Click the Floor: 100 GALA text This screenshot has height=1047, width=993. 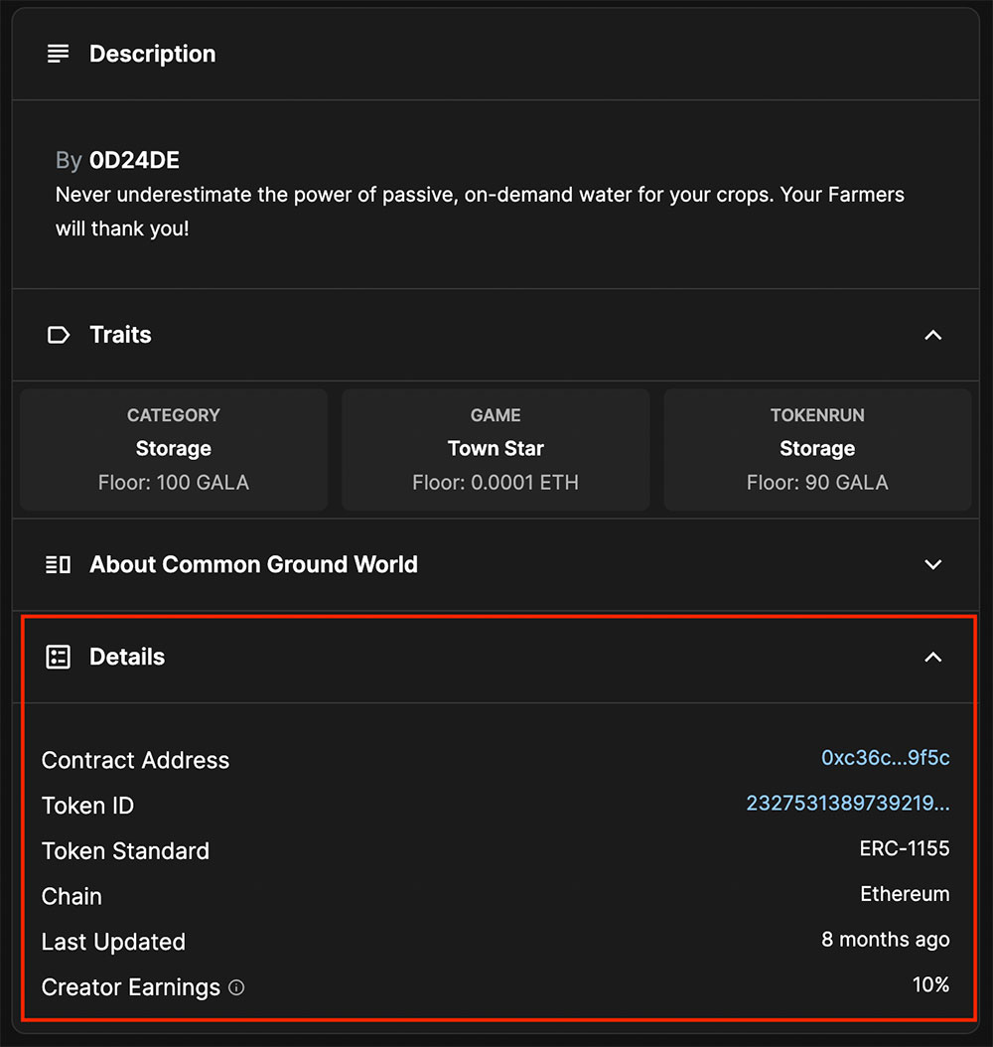pyautogui.click(x=174, y=483)
